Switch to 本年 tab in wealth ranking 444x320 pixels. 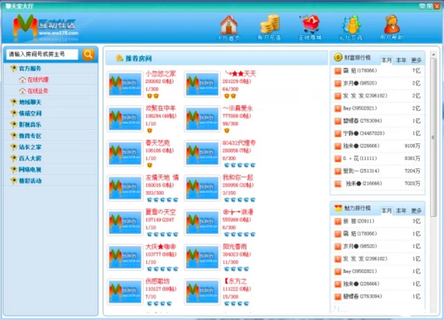[401, 60]
